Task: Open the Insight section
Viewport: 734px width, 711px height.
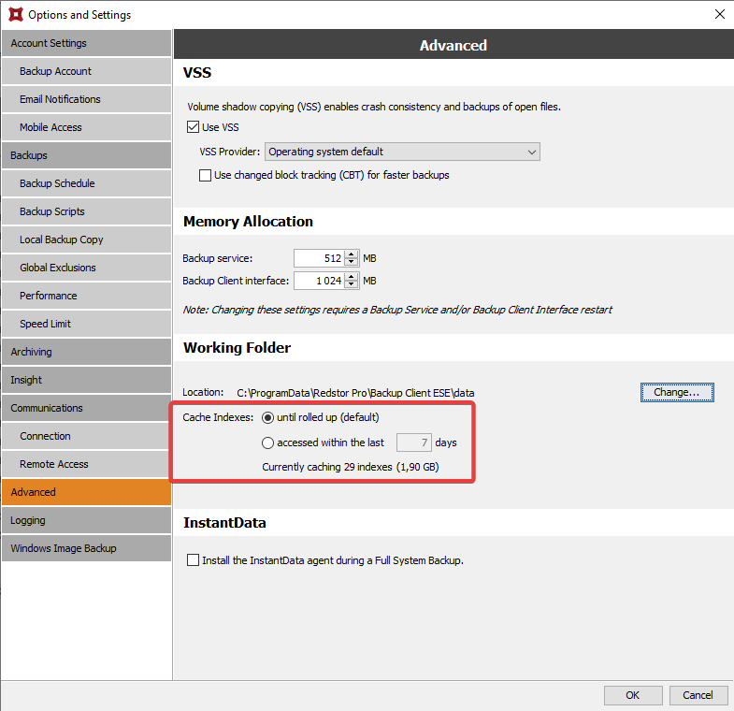Action: (87, 380)
